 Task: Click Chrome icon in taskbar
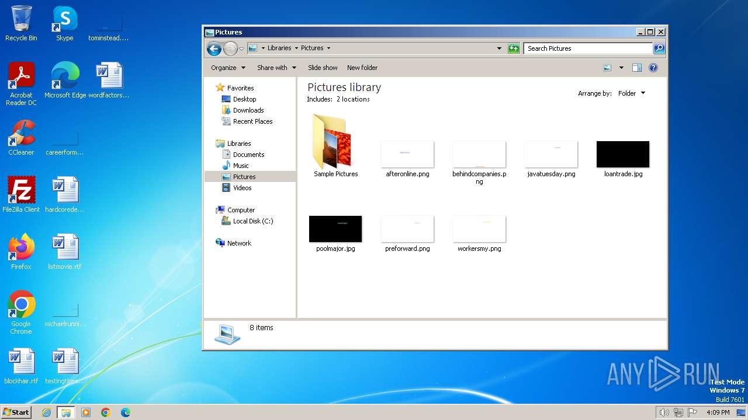[106, 412]
